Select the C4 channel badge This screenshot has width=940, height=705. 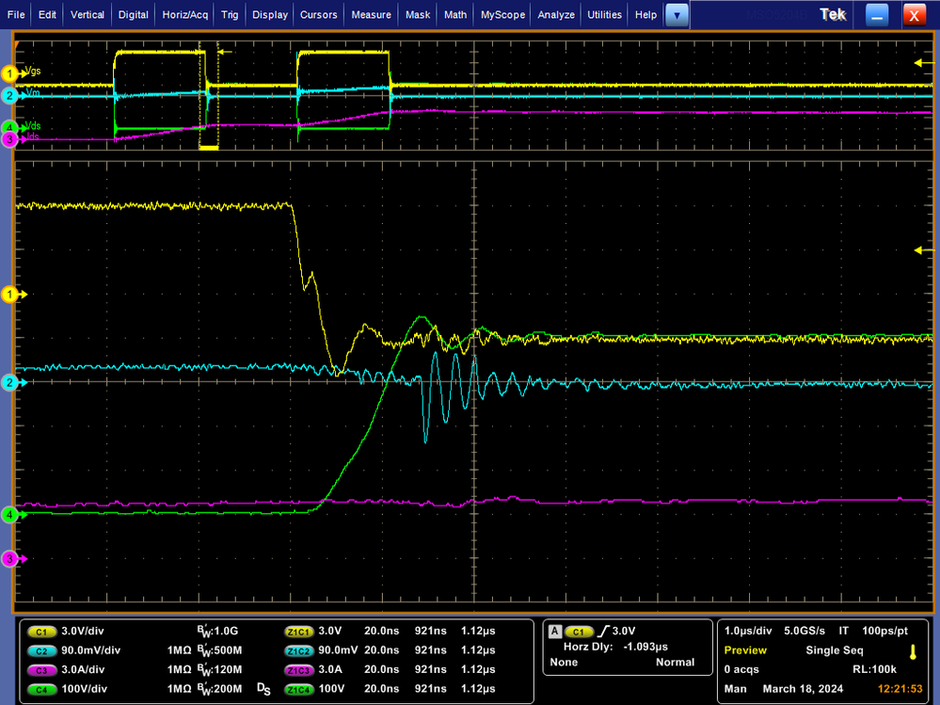point(41,688)
